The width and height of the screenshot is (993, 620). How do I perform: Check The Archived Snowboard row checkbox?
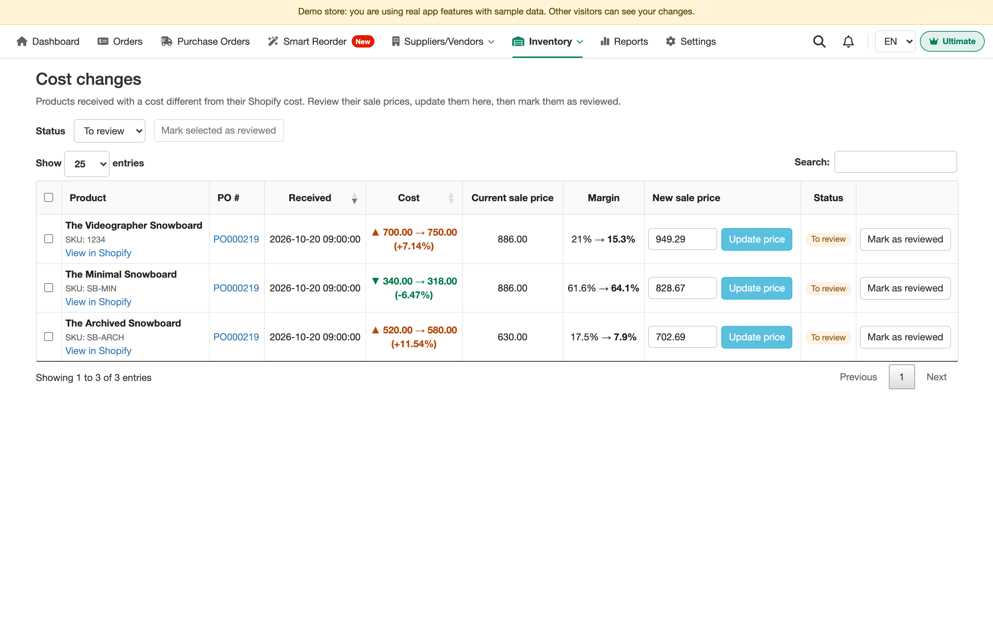click(48, 336)
